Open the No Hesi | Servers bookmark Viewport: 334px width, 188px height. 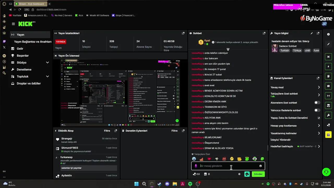point(62,15)
